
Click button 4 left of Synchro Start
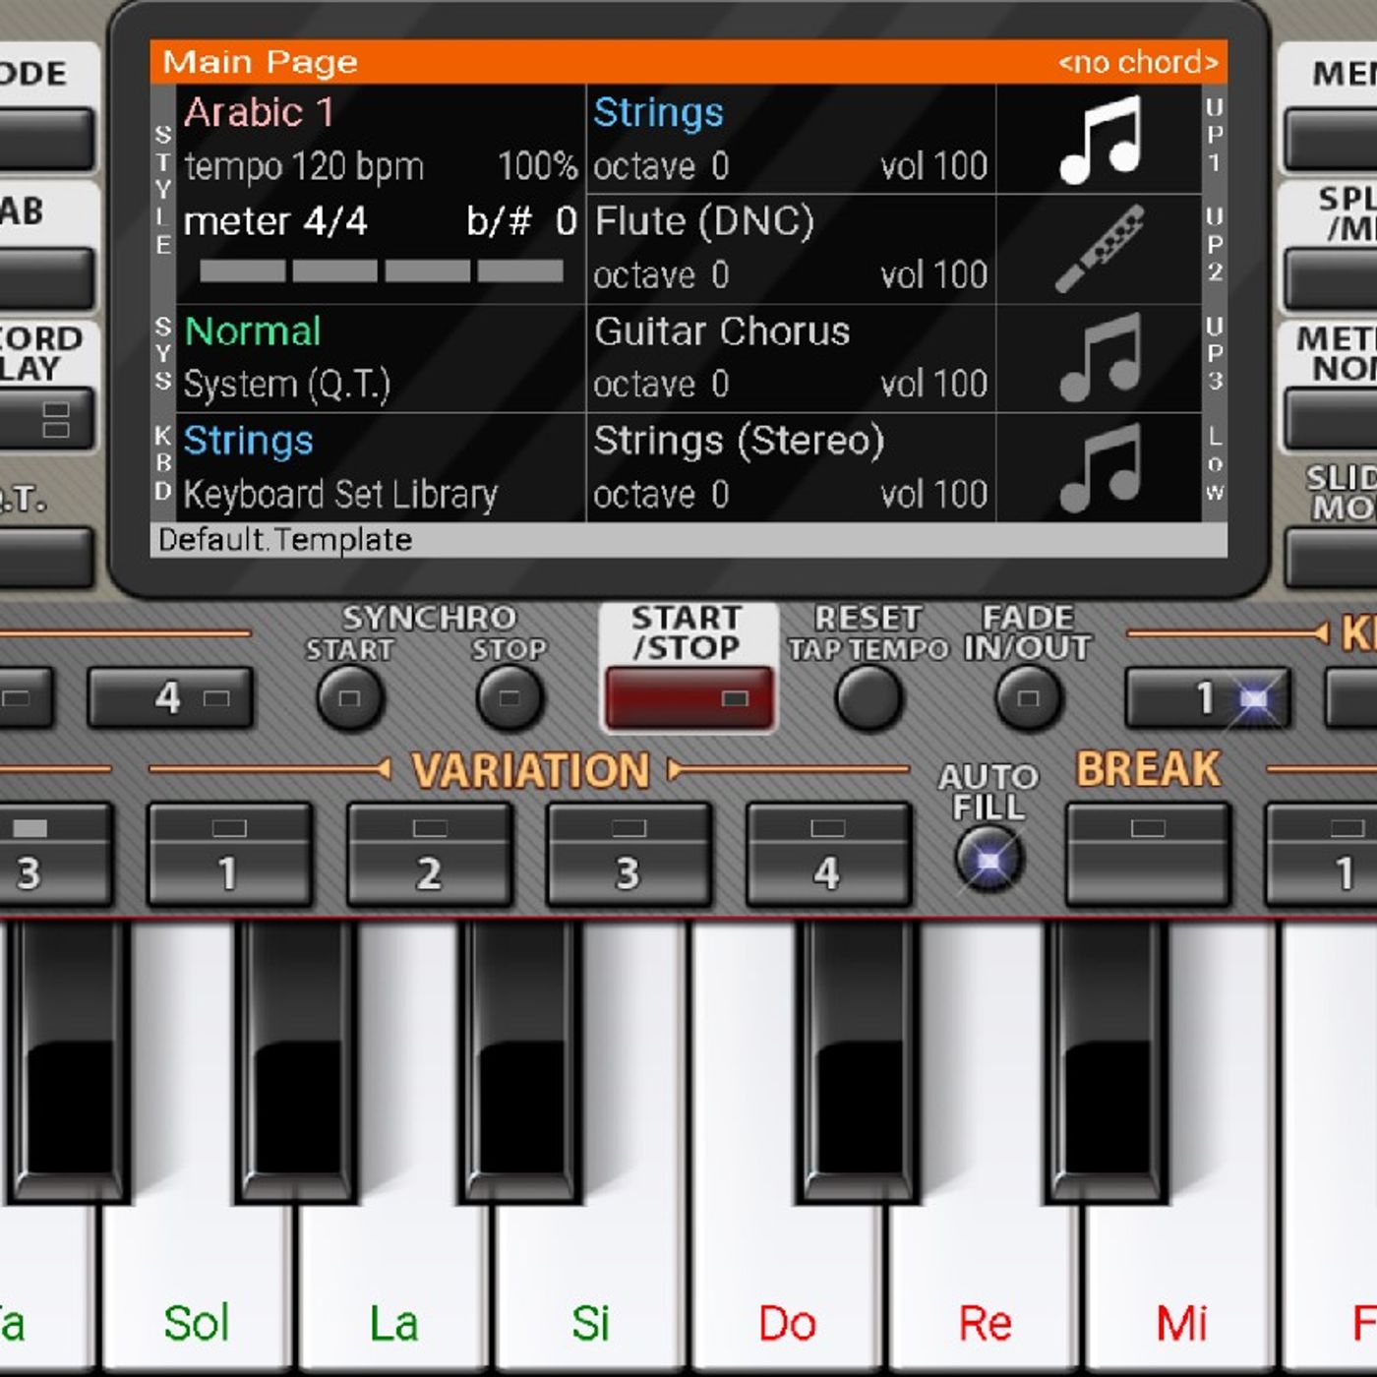[x=170, y=698]
